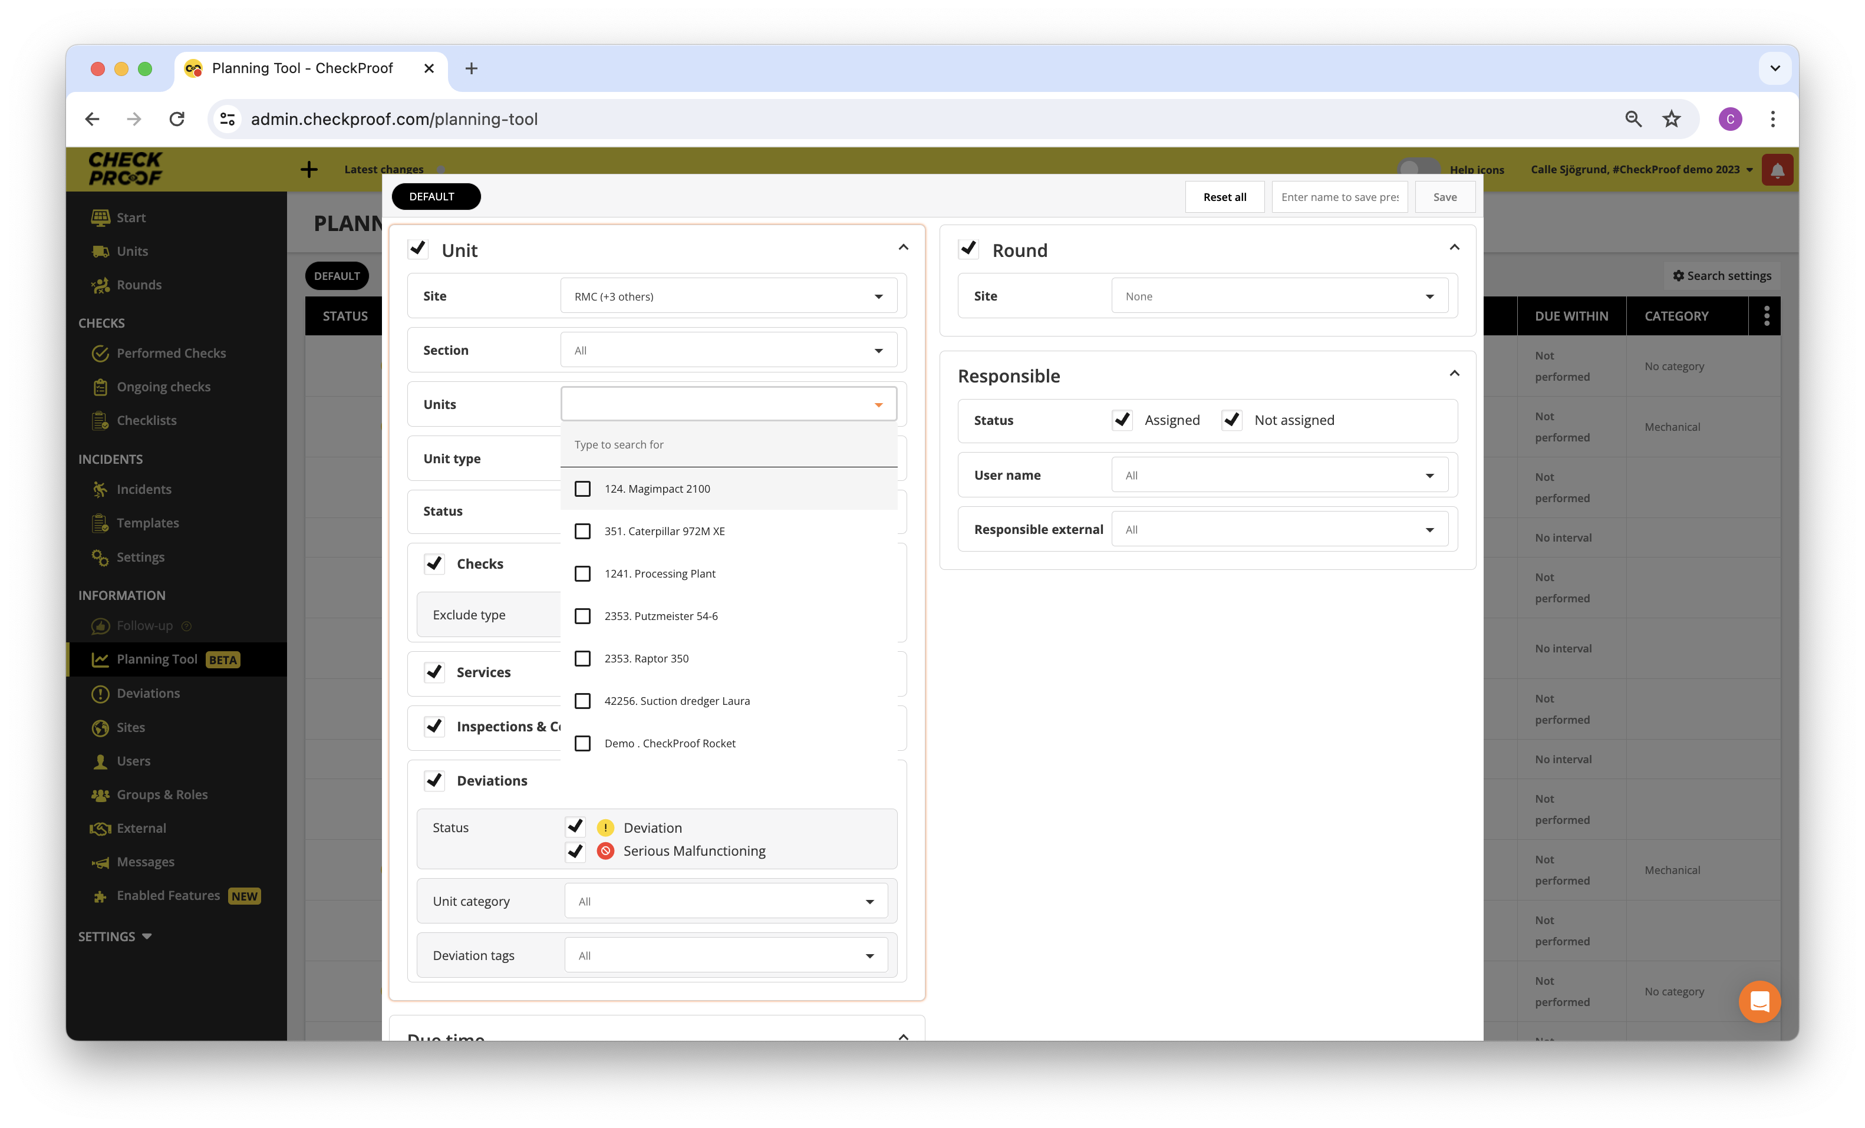Bookmark this page with star icon
This screenshot has height=1128, width=1865.
1671,119
